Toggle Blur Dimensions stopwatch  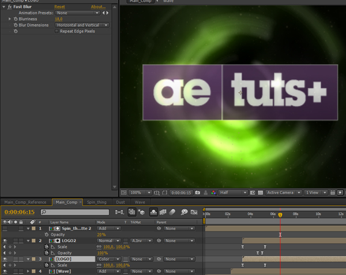[x=16, y=25]
